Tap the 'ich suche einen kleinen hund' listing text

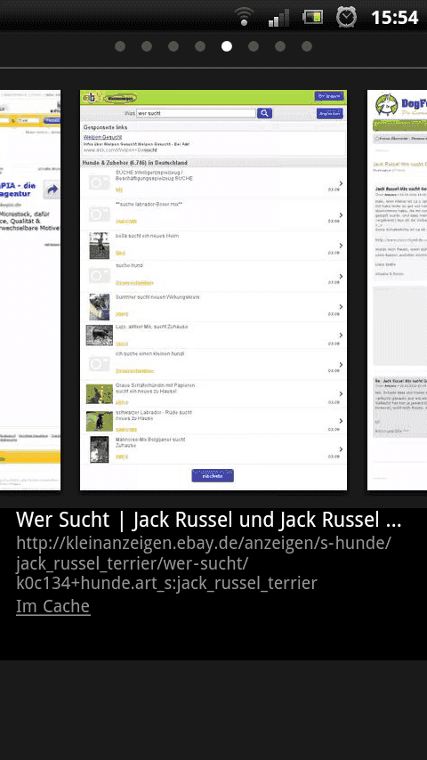click(x=149, y=354)
